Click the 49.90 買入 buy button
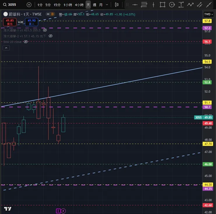This screenshot has height=214, width=216. [x=32, y=22]
